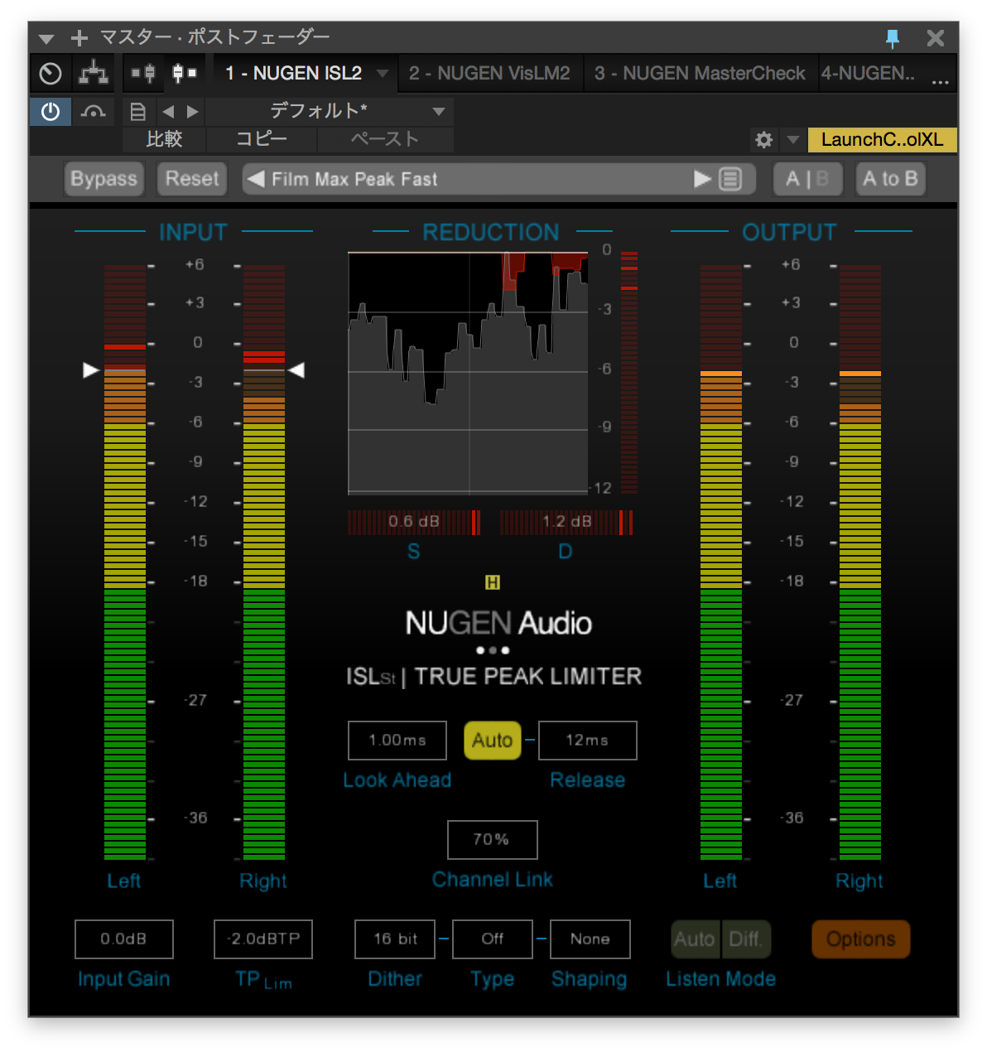Click the ペースト paste button
This screenshot has height=1052, width=987.
click(385, 139)
